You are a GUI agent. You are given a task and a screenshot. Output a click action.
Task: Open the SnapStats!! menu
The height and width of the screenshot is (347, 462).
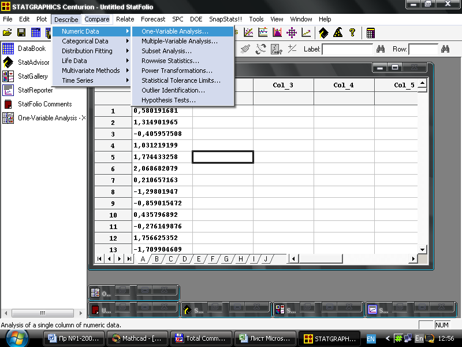(x=225, y=19)
